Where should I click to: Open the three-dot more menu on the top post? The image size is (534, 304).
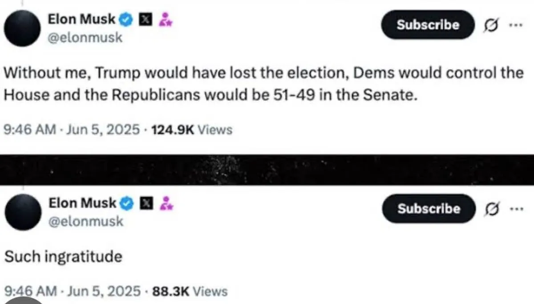point(515,24)
